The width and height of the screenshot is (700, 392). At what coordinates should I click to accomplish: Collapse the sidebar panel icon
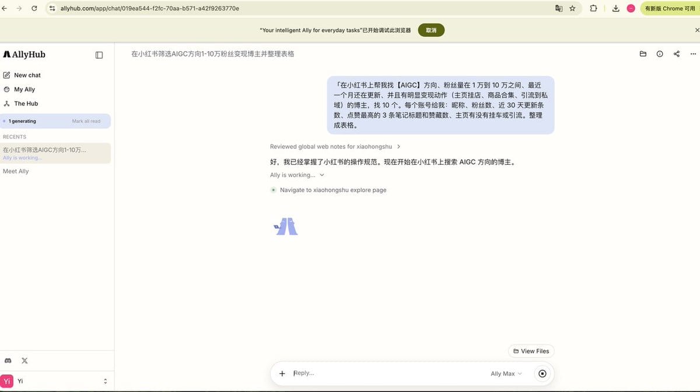click(99, 55)
